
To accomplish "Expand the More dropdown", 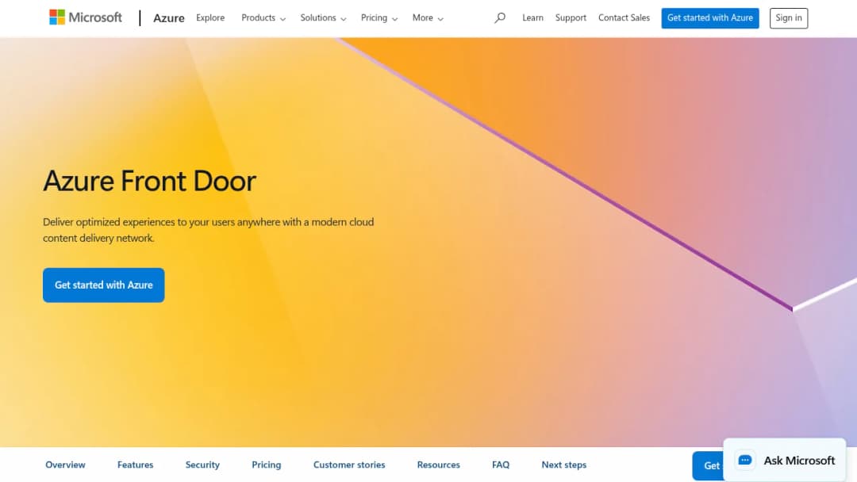I will tap(428, 17).
